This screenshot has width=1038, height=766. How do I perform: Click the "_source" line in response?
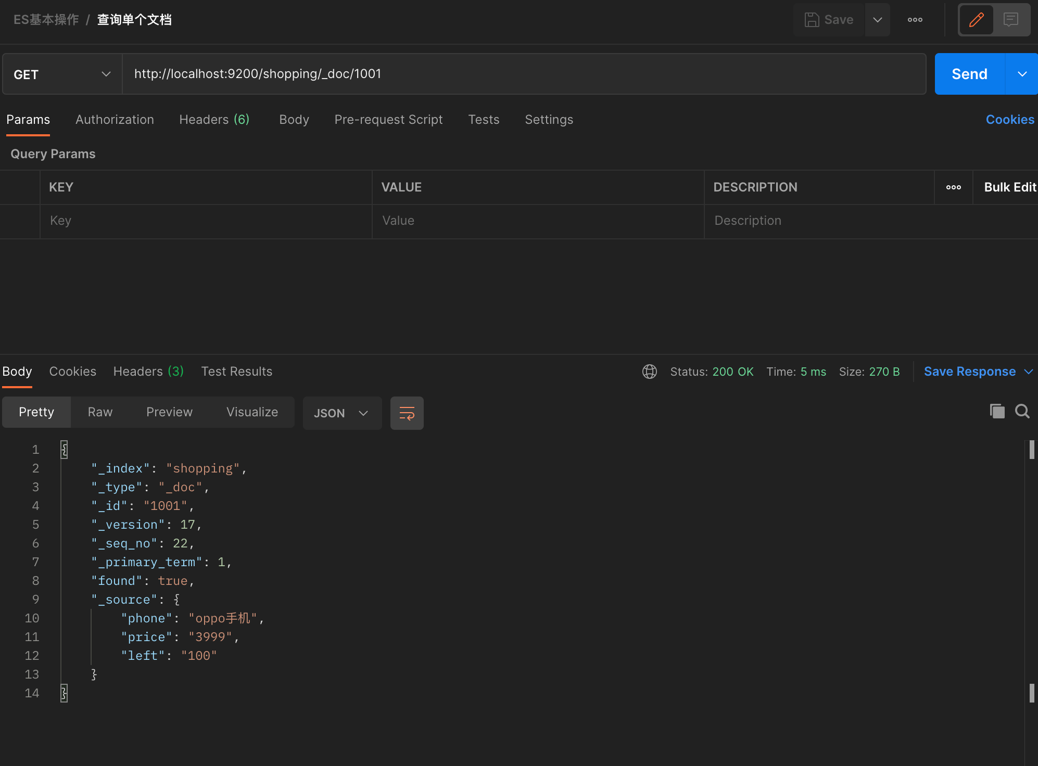tap(136, 599)
